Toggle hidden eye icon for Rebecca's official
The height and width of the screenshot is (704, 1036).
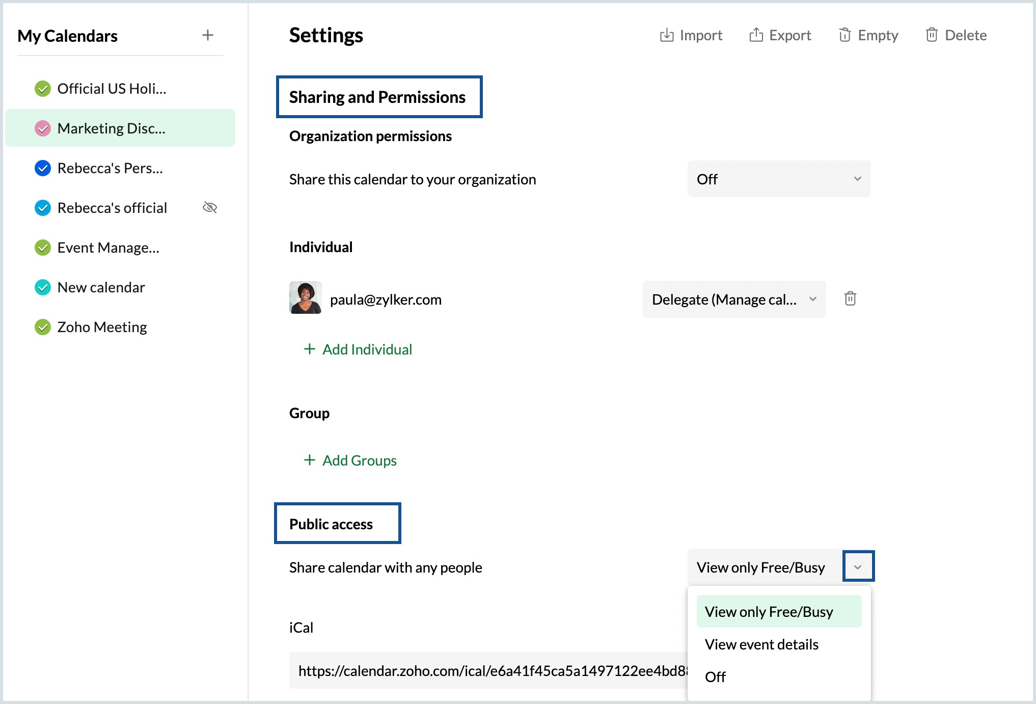[210, 207]
